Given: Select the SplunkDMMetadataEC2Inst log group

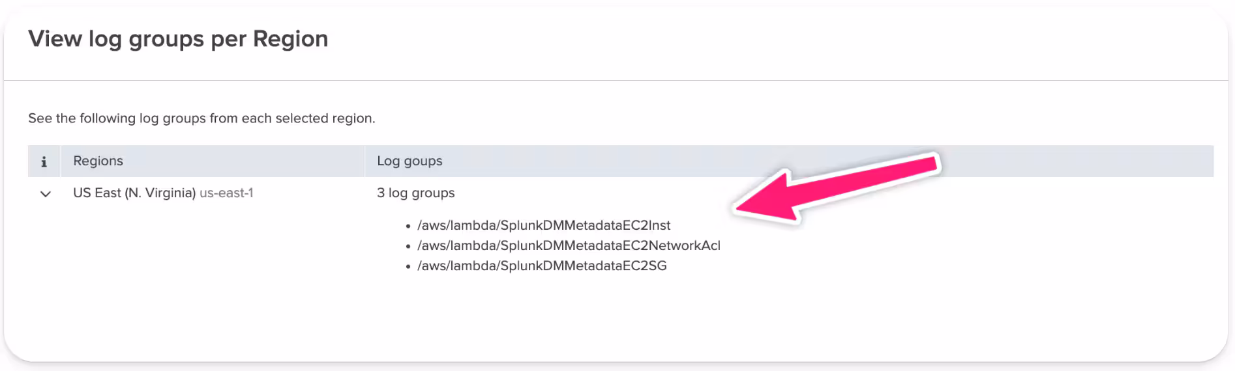Looking at the screenshot, I should click(x=544, y=225).
